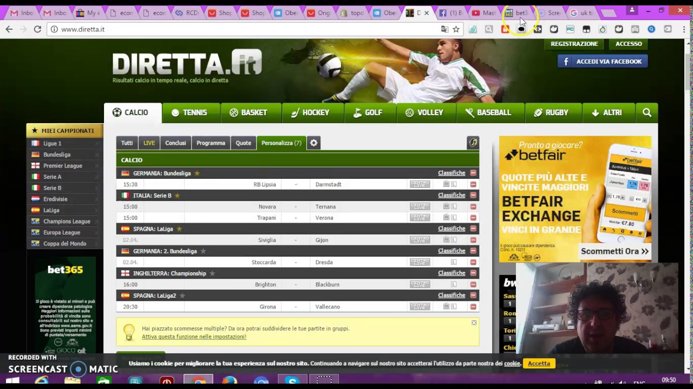Viewport: 693px width, 389px height.
Task: Click Centro Live for Trapani - Verona
Action: (420, 218)
